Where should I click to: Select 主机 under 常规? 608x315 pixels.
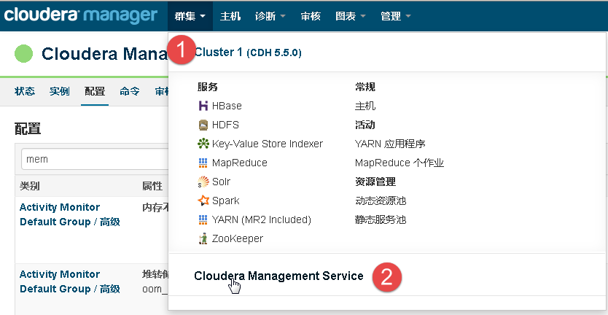coord(365,106)
